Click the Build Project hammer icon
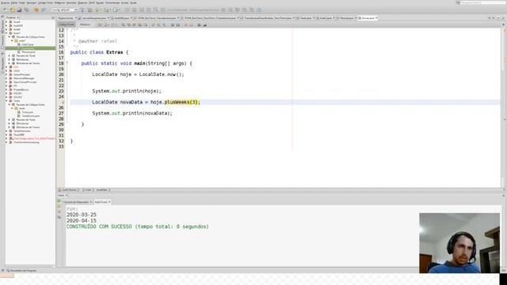The width and height of the screenshot is (507, 285). [x=82, y=10]
